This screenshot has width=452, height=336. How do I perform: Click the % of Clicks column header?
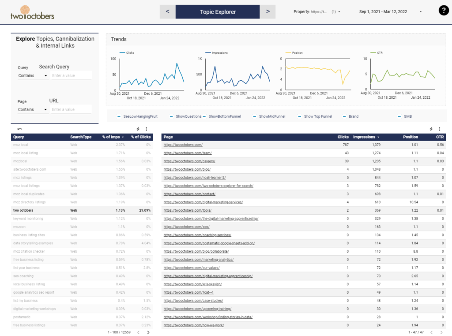tap(141, 137)
